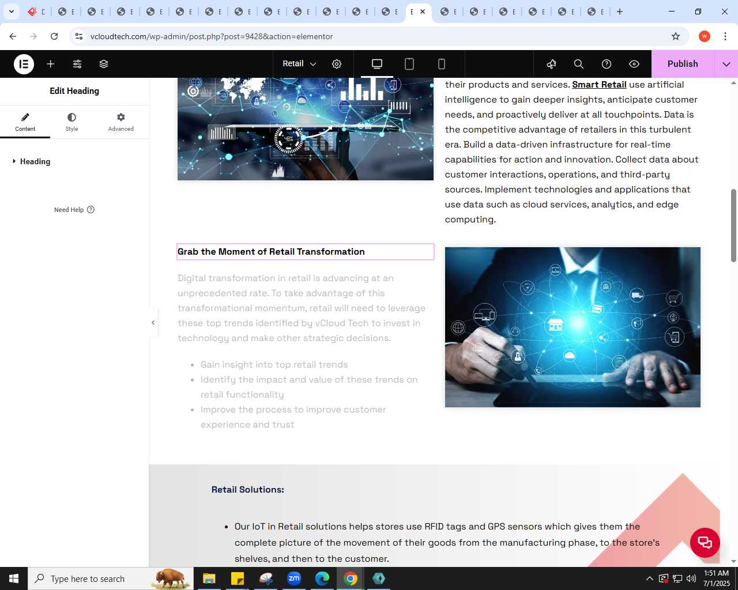Click the Smart Retail link

click(x=599, y=85)
